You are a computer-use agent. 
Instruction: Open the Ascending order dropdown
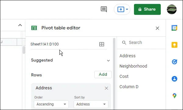[51, 104]
